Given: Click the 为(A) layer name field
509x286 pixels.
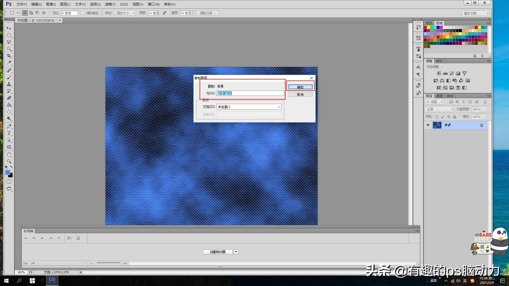Looking at the screenshot, I should click(250, 93).
